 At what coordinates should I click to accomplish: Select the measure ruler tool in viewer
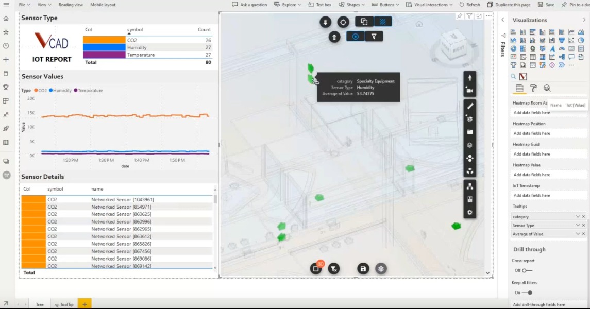tap(469, 107)
